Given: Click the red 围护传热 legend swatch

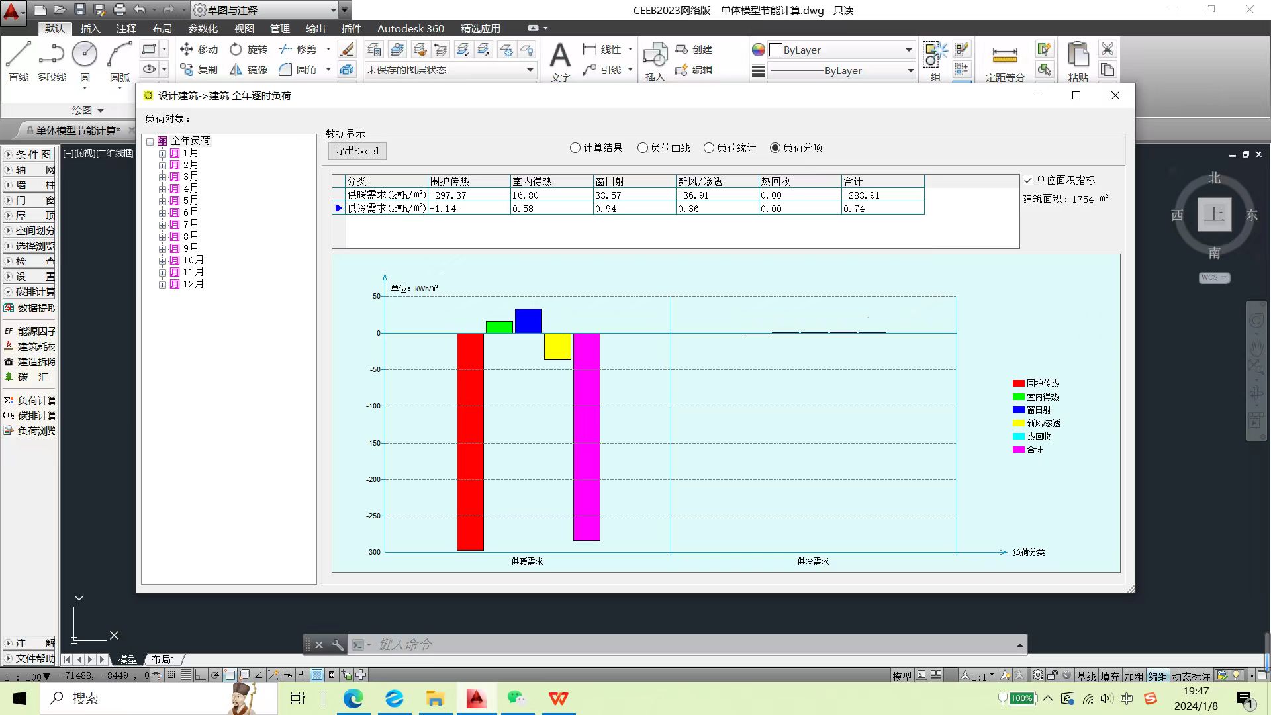Looking at the screenshot, I should click(1018, 383).
